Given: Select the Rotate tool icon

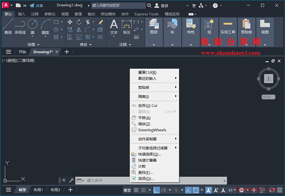Looking at the screenshot, I should pyautogui.click(x=79, y=22).
